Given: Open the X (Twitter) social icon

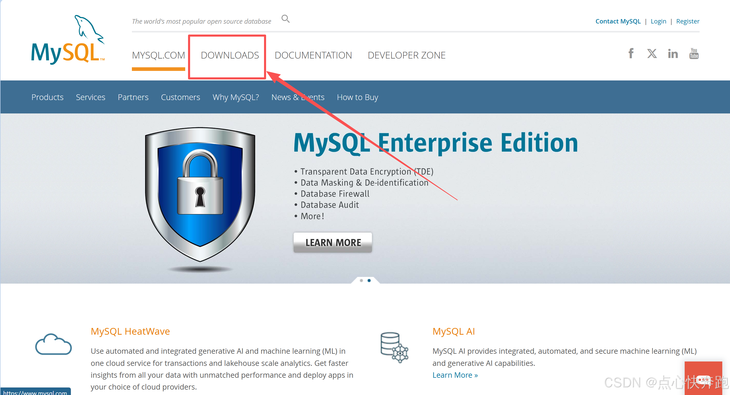Looking at the screenshot, I should [x=652, y=53].
